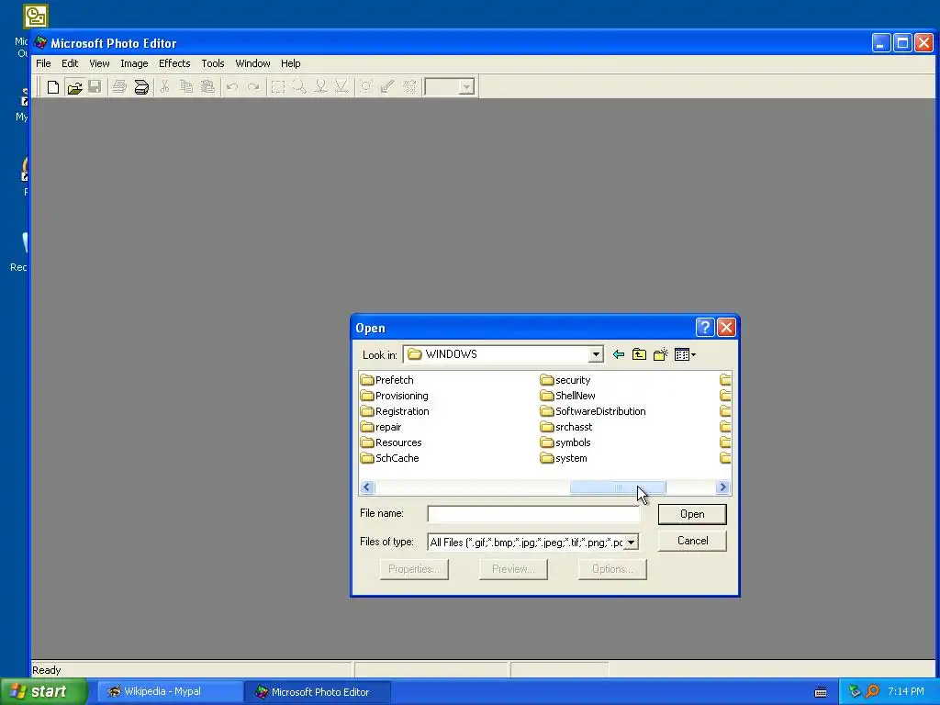Click the orange magnifier system tray icon
The image size is (940, 705).
click(872, 691)
